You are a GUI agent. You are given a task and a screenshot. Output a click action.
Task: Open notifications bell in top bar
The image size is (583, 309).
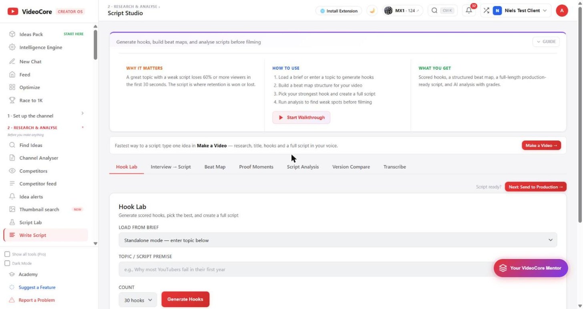[x=469, y=11]
